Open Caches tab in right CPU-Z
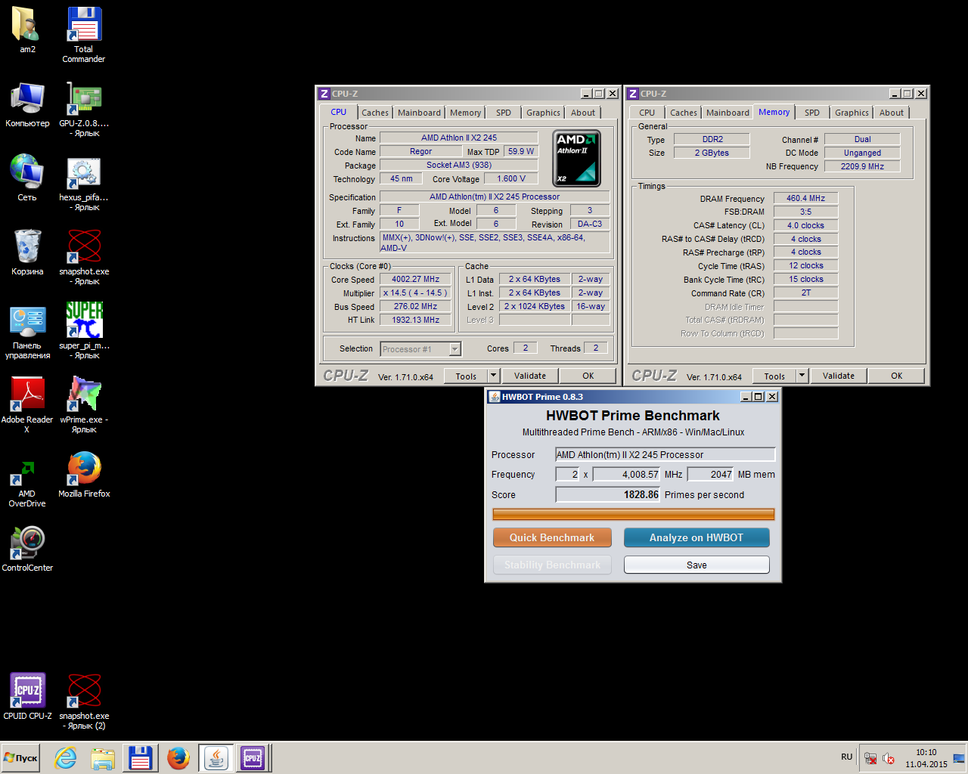Viewport: 968px width, 774px height. (684, 113)
